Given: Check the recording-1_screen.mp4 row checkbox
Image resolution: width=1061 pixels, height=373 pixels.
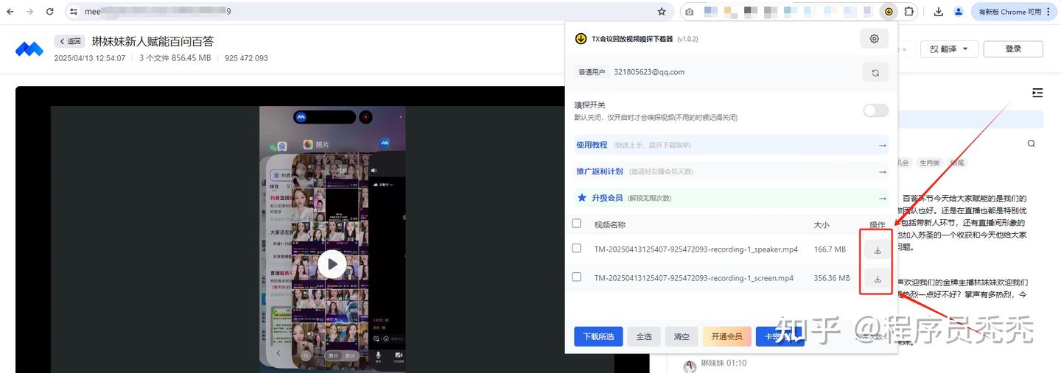Looking at the screenshot, I should [x=576, y=277].
